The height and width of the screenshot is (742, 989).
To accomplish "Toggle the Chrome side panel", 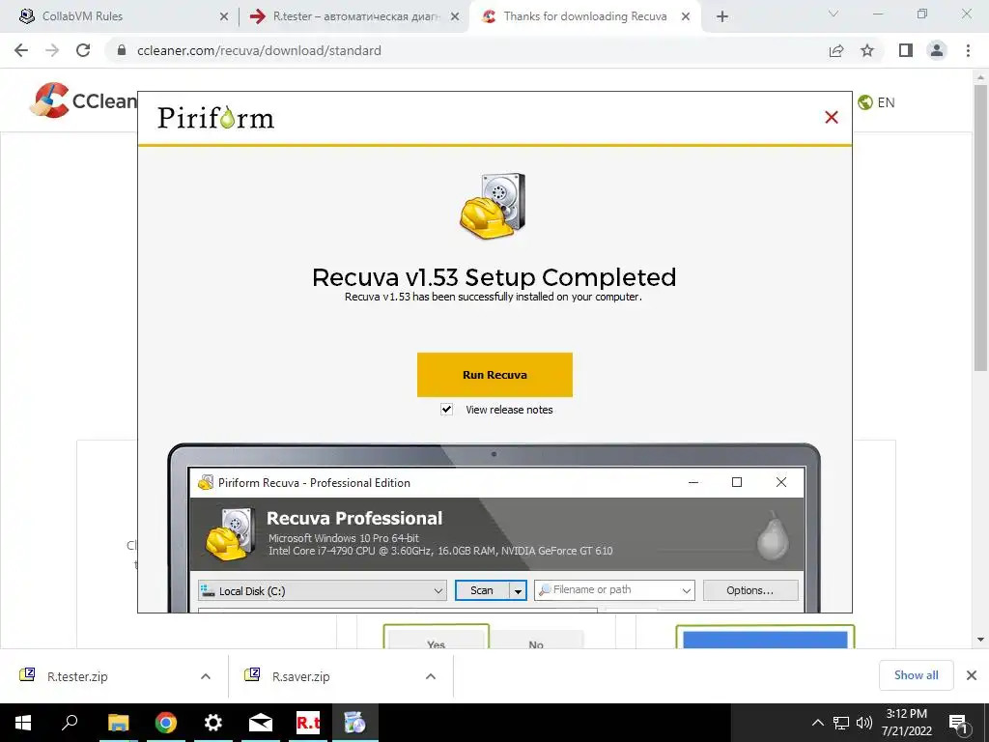I will [x=906, y=50].
